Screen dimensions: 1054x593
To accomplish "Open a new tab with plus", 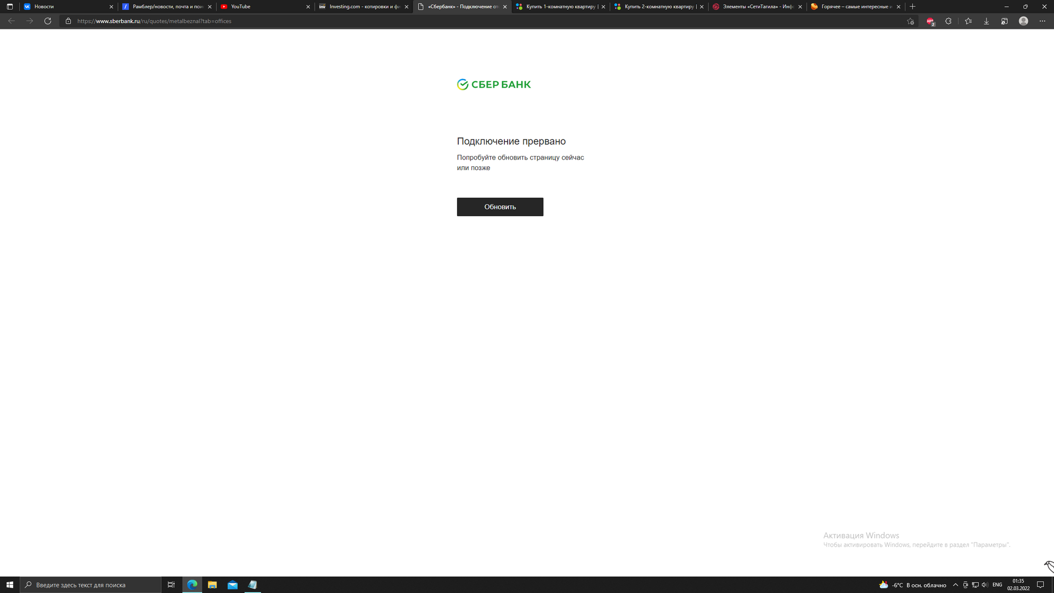I will coord(912,7).
